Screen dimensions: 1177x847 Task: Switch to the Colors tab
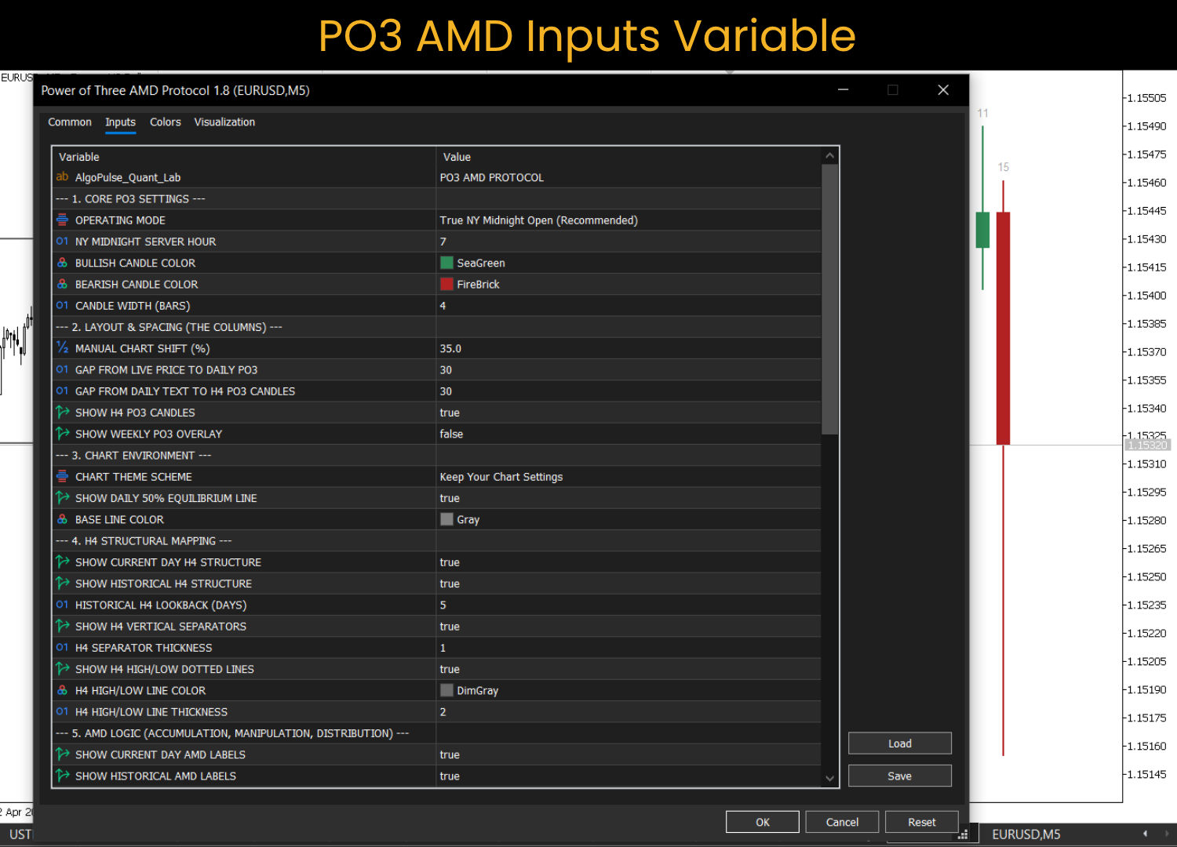click(x=165, y=122)
